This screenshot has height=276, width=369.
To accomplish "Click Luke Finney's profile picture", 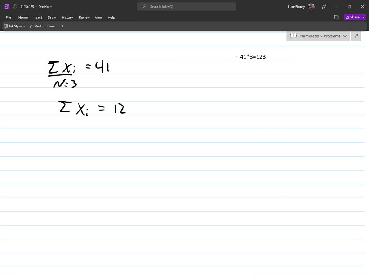I will 311,6.
